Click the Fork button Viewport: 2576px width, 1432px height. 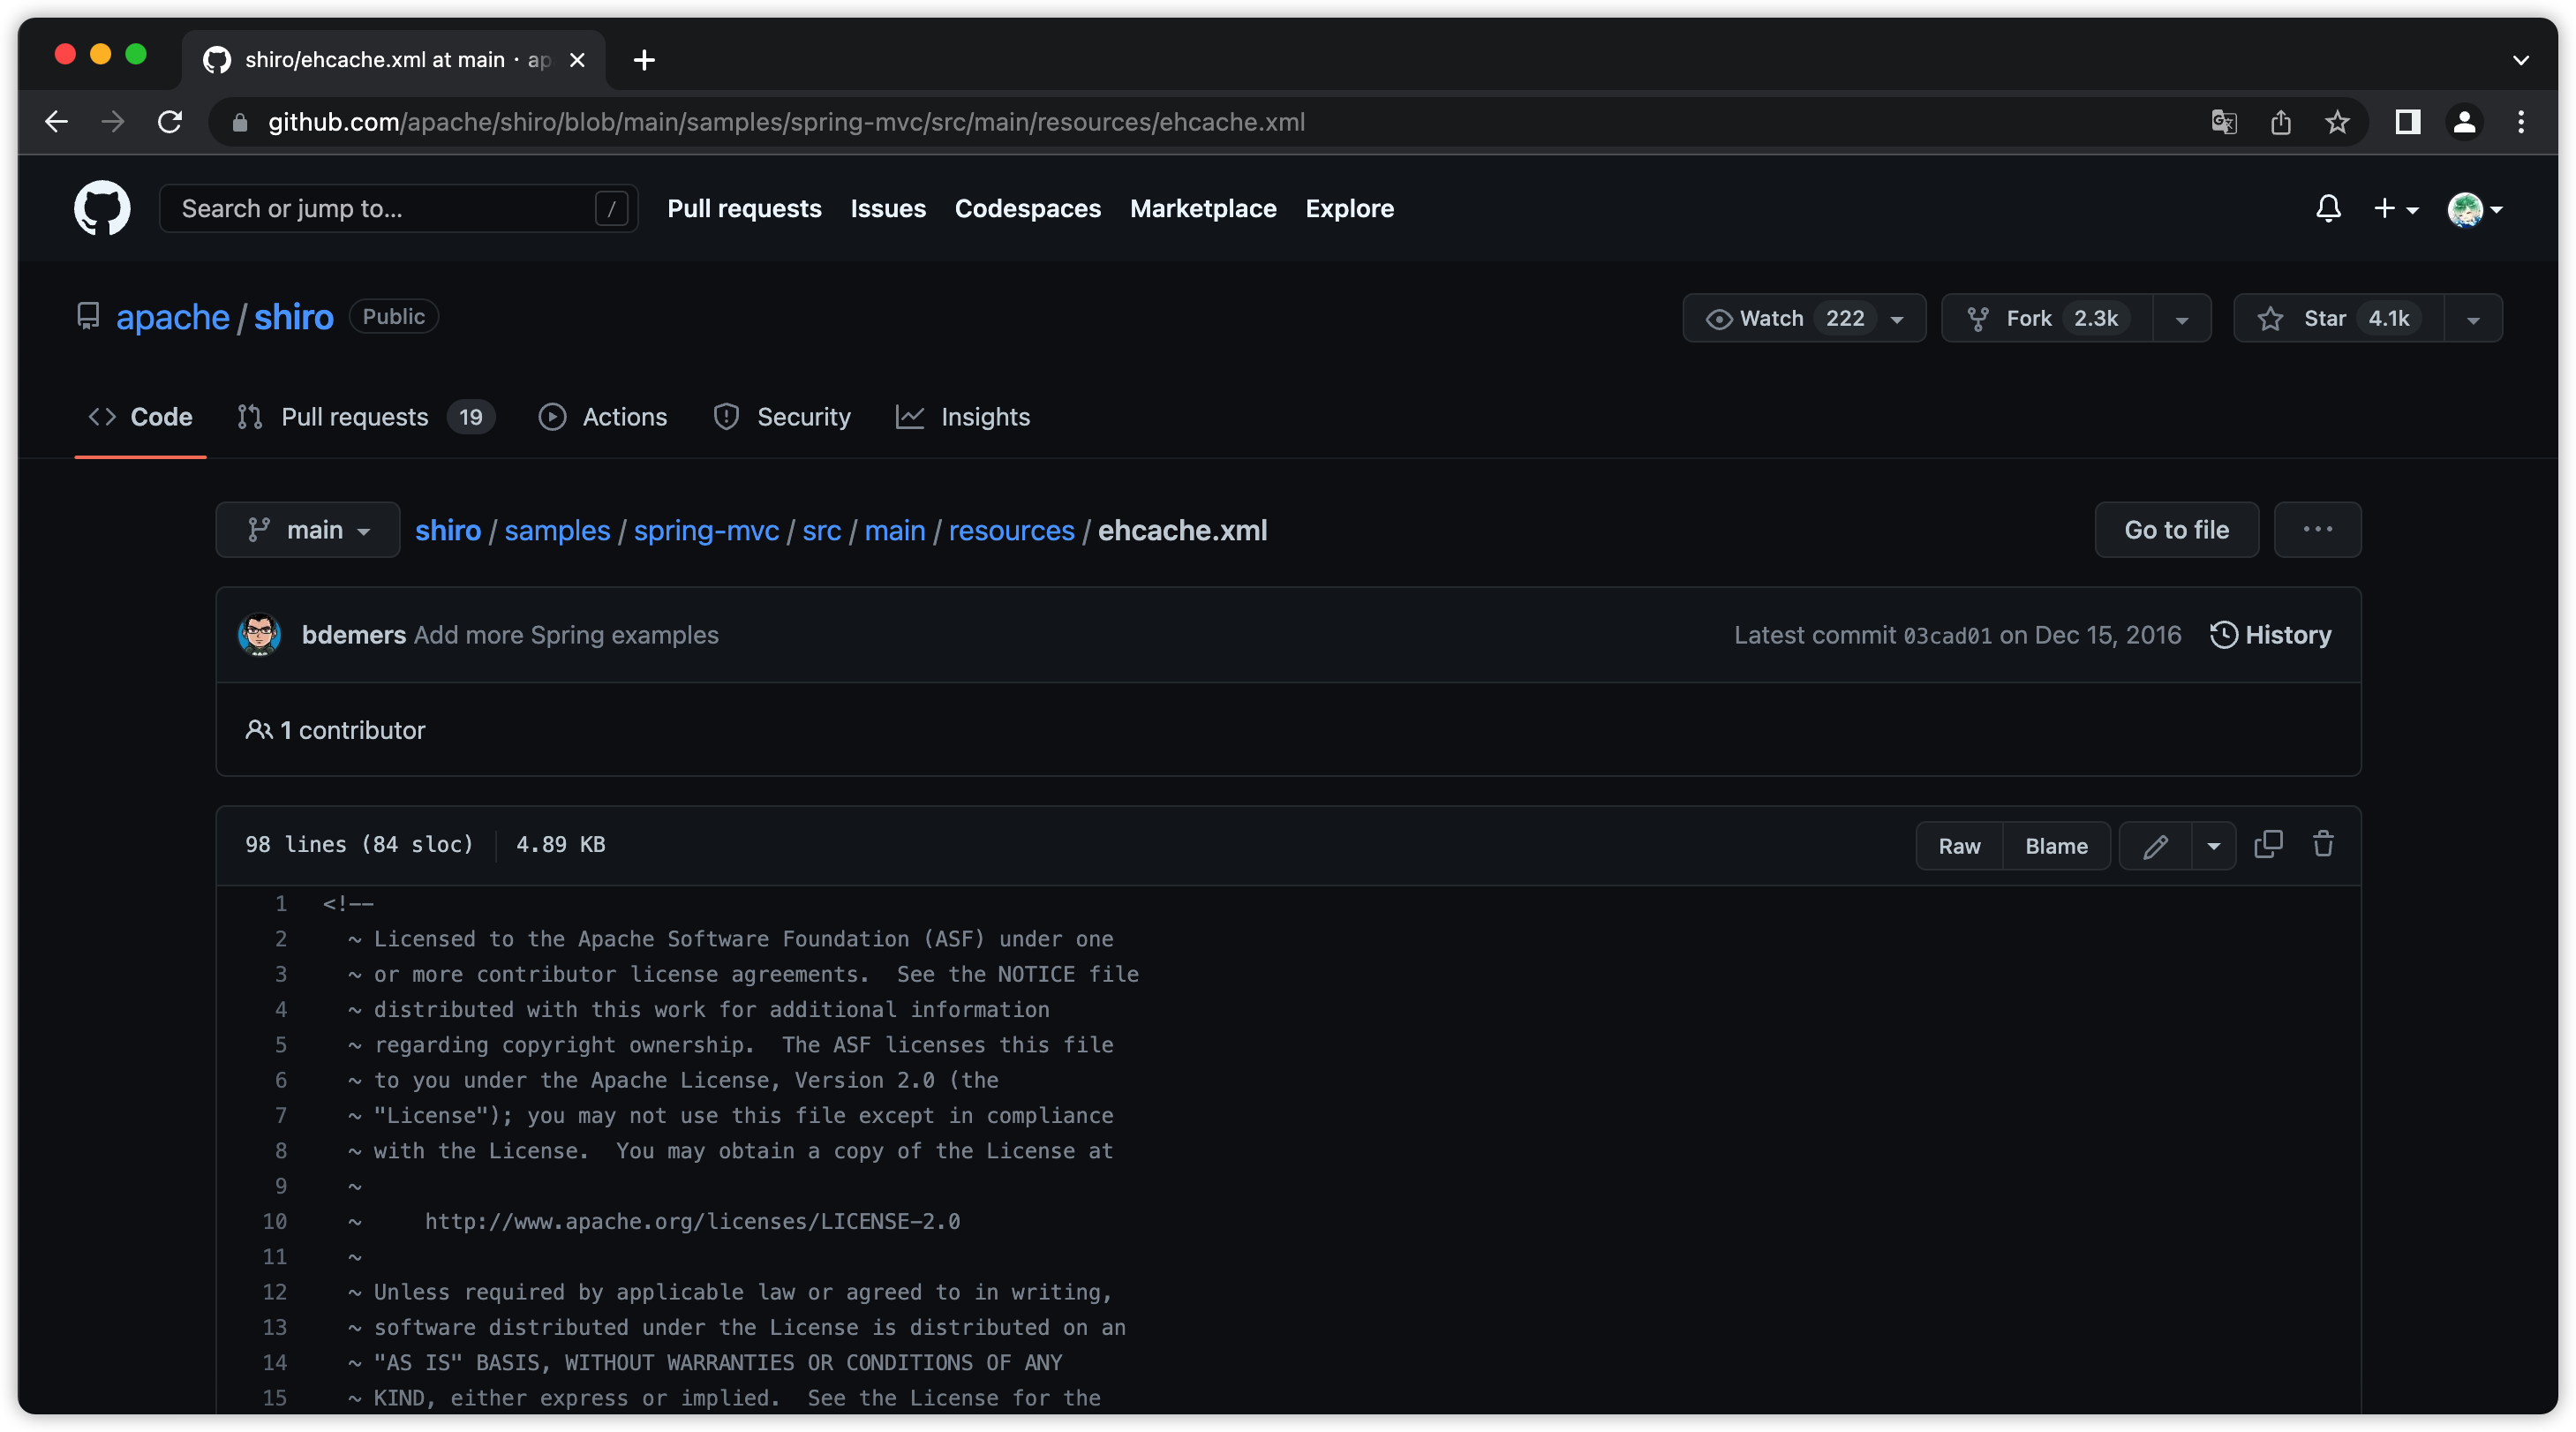(x=2046, y=318)
